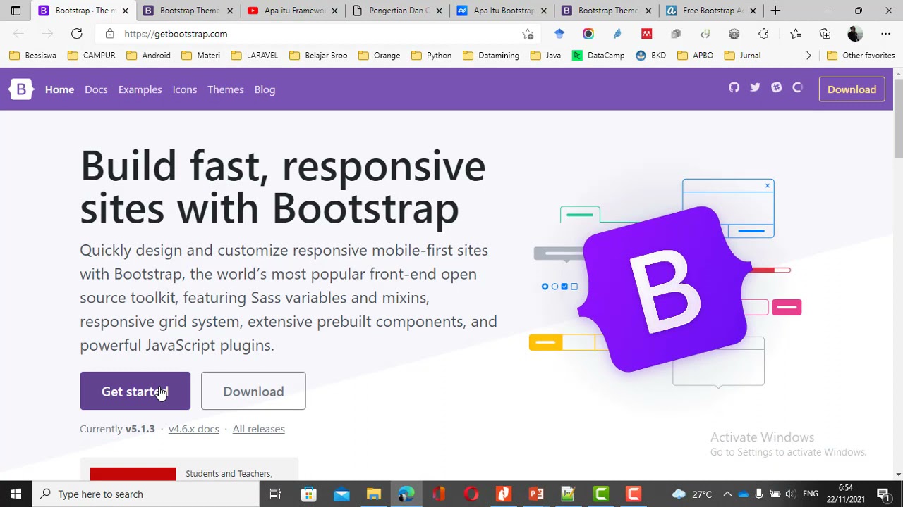Open the Extensions puzzle-piece icon
This screenshot has width=903, height=507.
[763, 34]
